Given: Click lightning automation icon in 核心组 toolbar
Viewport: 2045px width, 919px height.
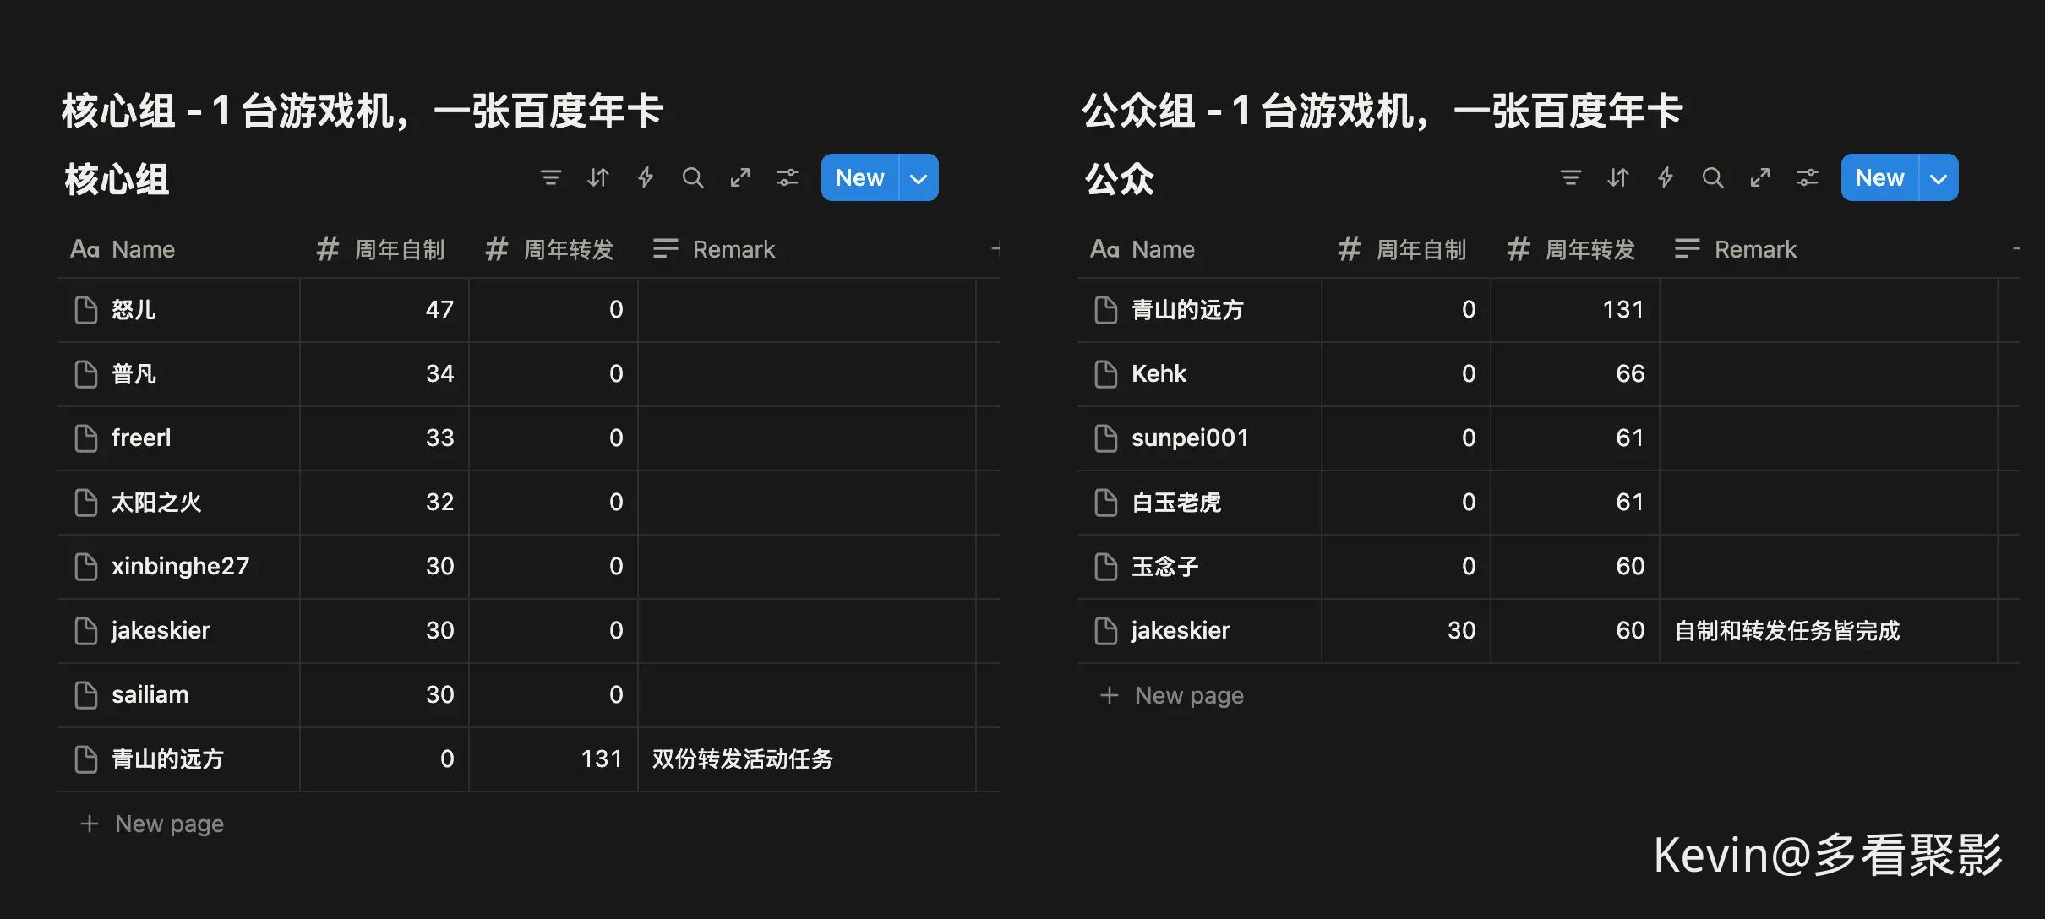Looking at the screenshot, I should [x=646, y=177].
